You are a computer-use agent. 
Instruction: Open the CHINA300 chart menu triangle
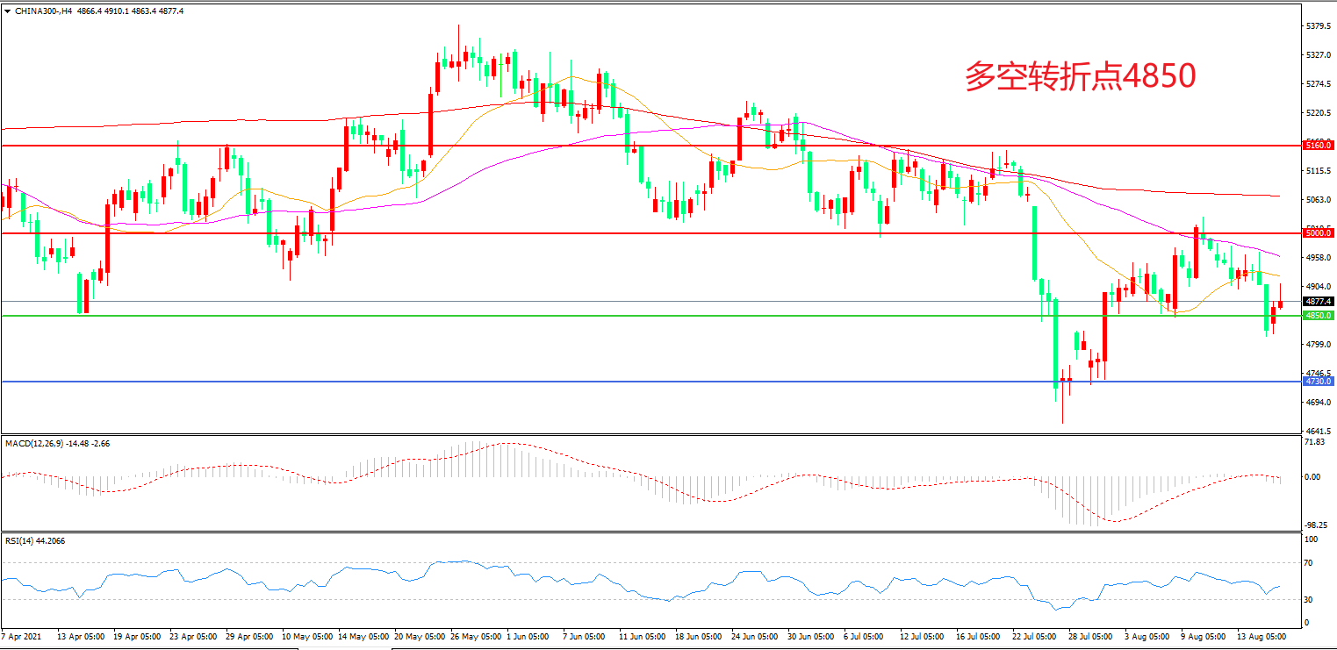(x=8, y=11)
